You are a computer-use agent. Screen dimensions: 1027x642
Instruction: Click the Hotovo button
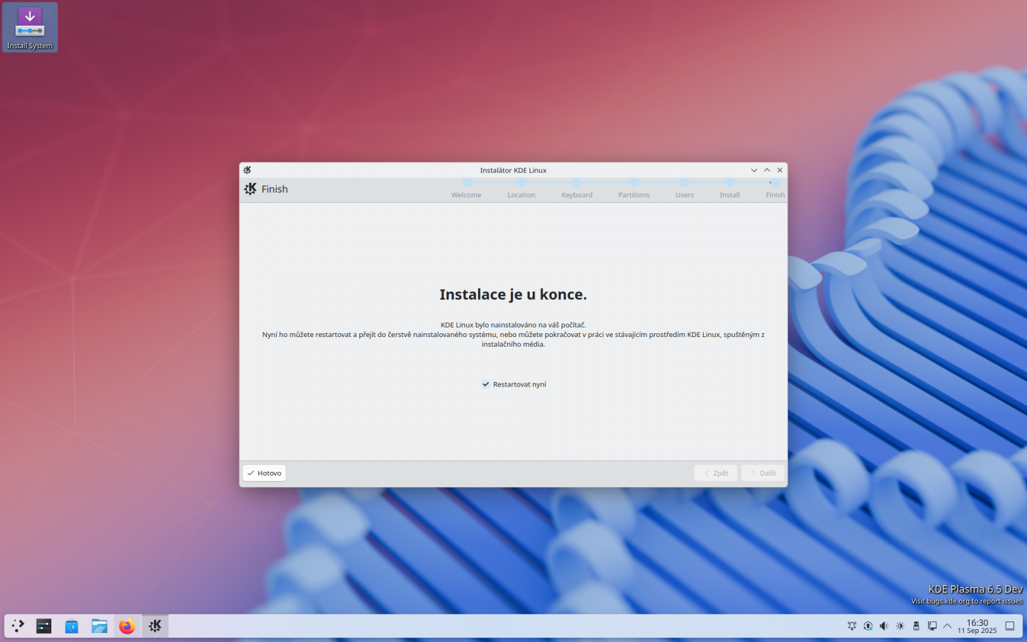pos(264,473)
